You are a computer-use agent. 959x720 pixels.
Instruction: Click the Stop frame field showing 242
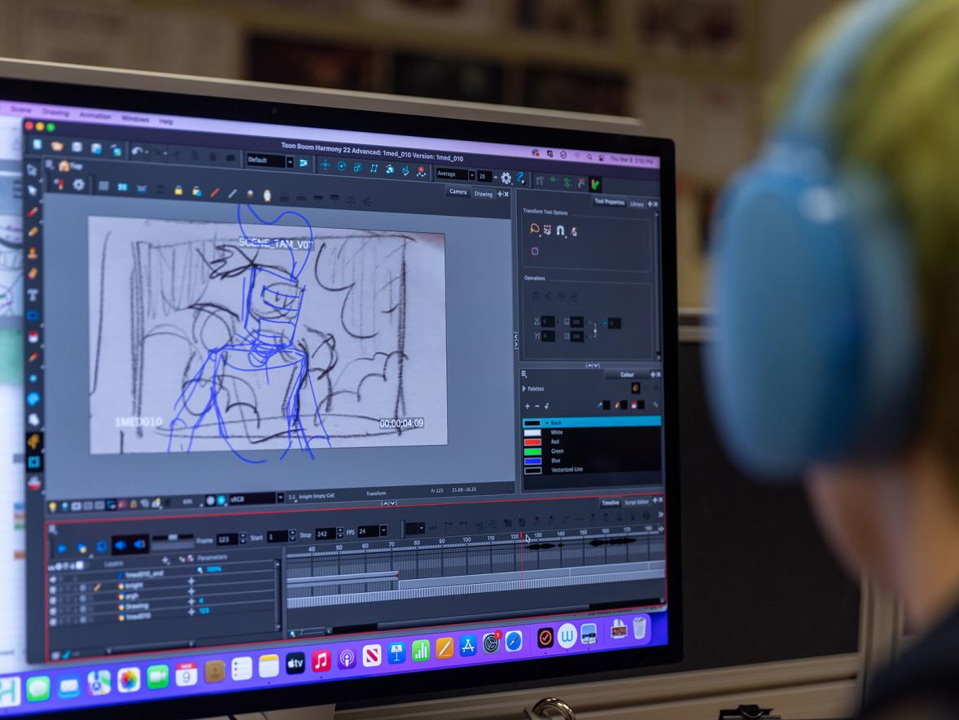325,533
